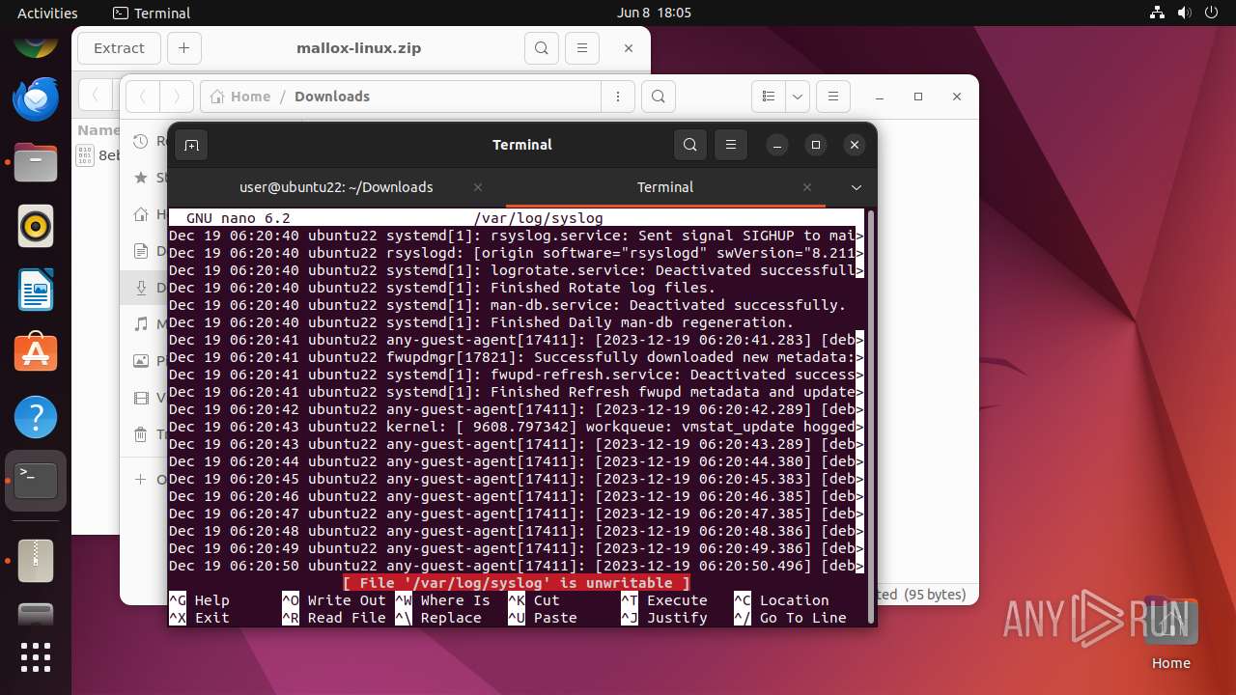The width and height of the screenshot is (1236, 695).
Task: Close the user@ubuntu22 Downloads tab
Action: point(478,187)
